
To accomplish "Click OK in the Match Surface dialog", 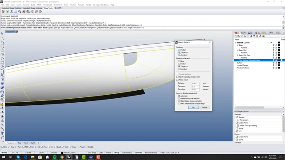I will 193,108.
